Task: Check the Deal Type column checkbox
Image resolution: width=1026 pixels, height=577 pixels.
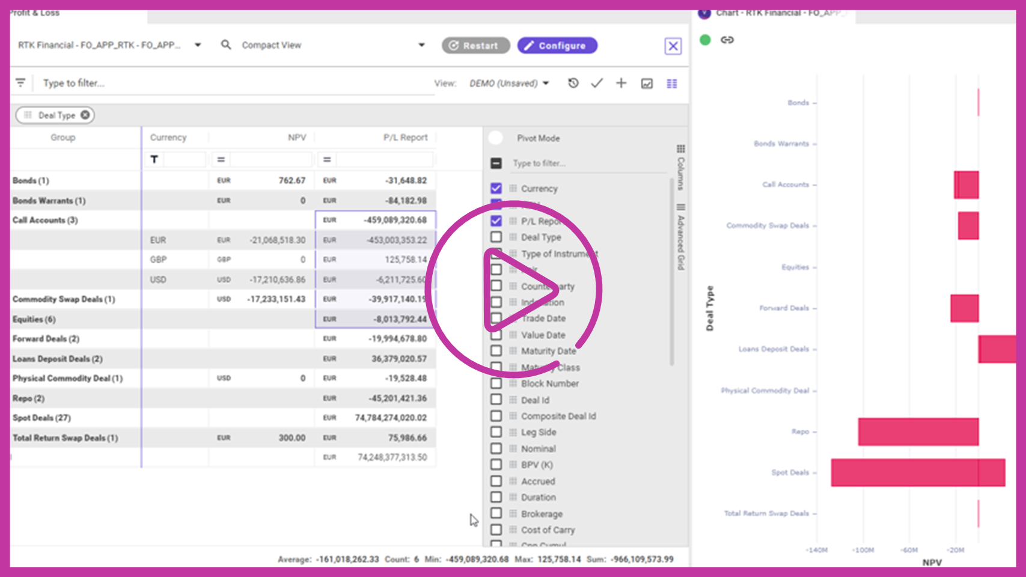Action: pyautogui.click(x=496, y=237)
